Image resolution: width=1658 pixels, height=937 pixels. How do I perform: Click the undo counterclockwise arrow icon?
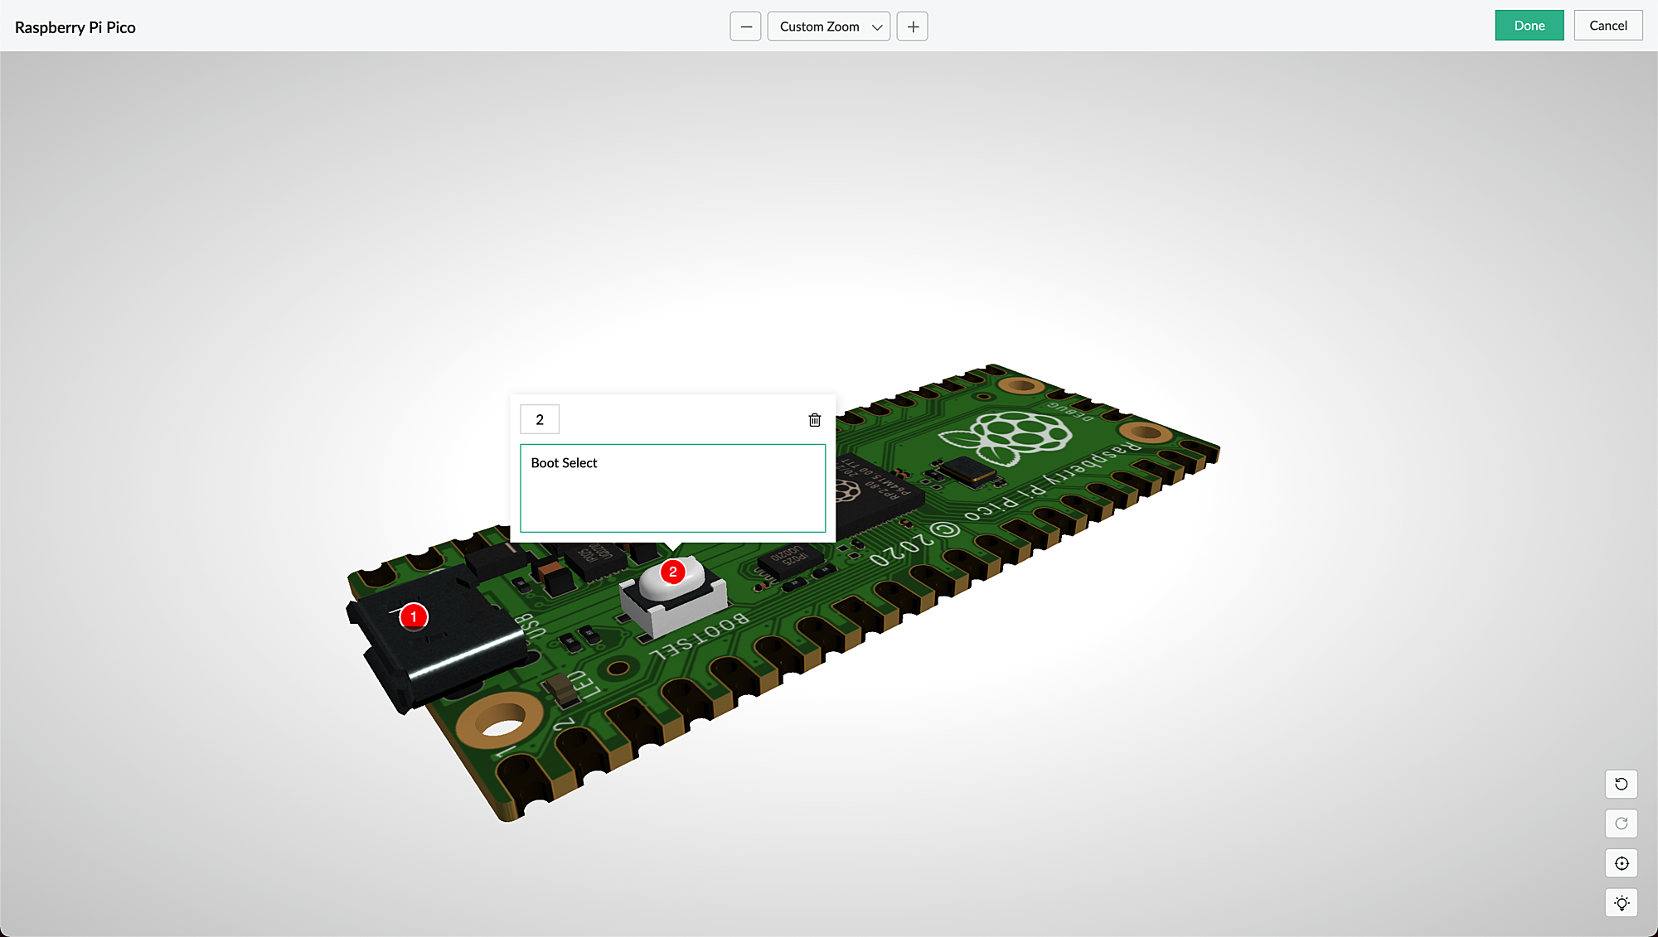1622,784
